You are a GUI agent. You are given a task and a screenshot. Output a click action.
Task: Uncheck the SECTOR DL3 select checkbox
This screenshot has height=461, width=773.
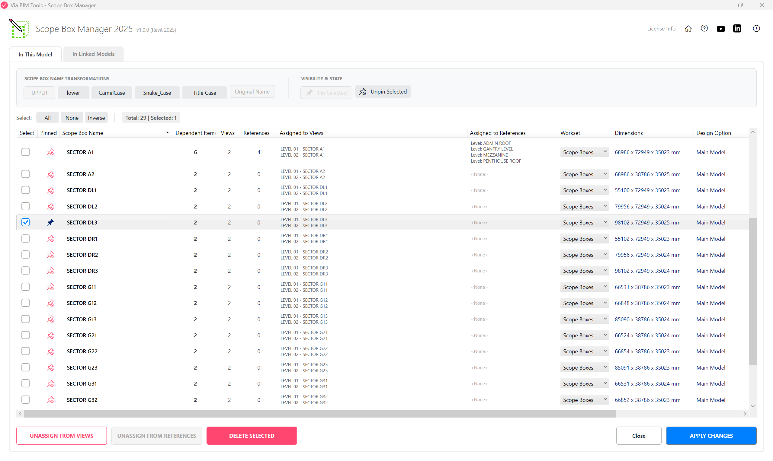coord(25,222)
